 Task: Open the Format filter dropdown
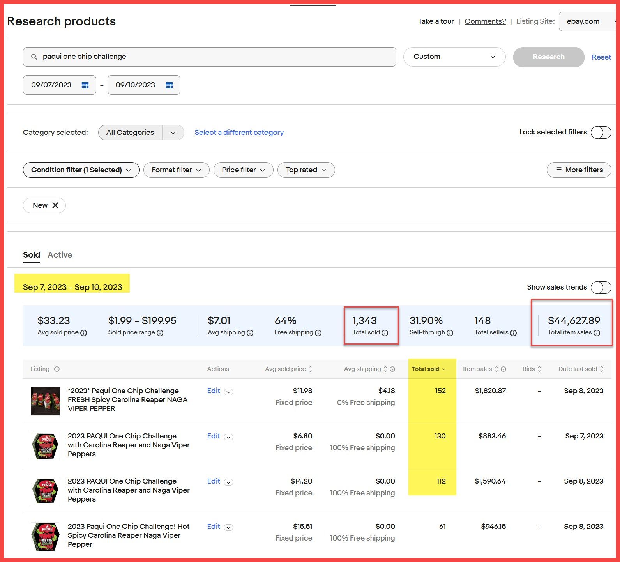tap(177, 170)
